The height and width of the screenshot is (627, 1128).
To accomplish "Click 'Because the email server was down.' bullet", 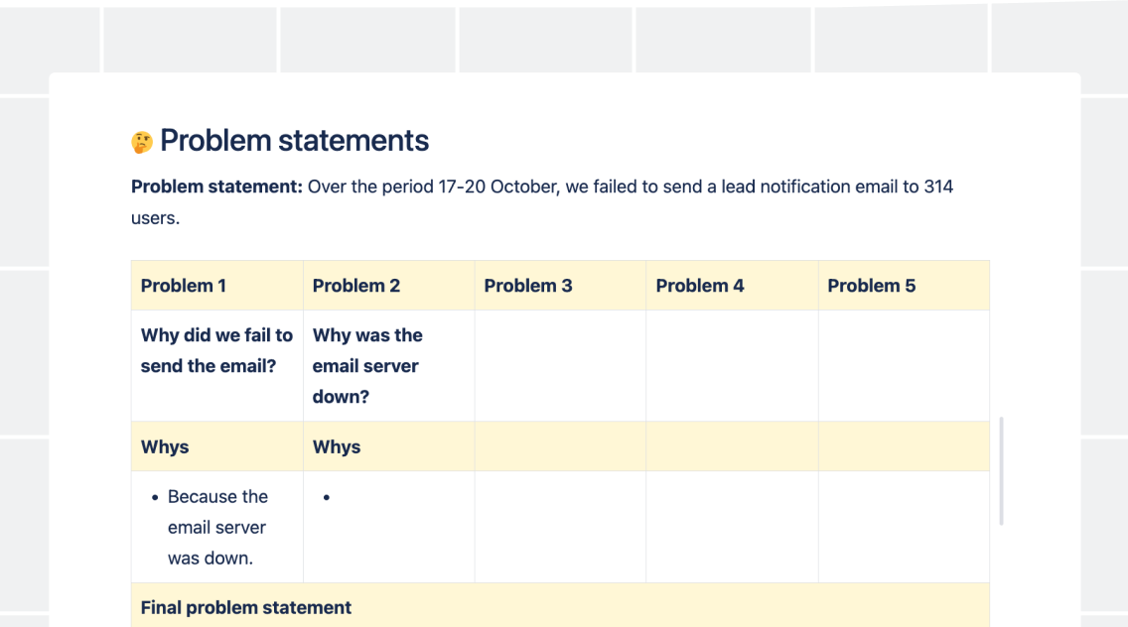I will [x=217, y=527].
